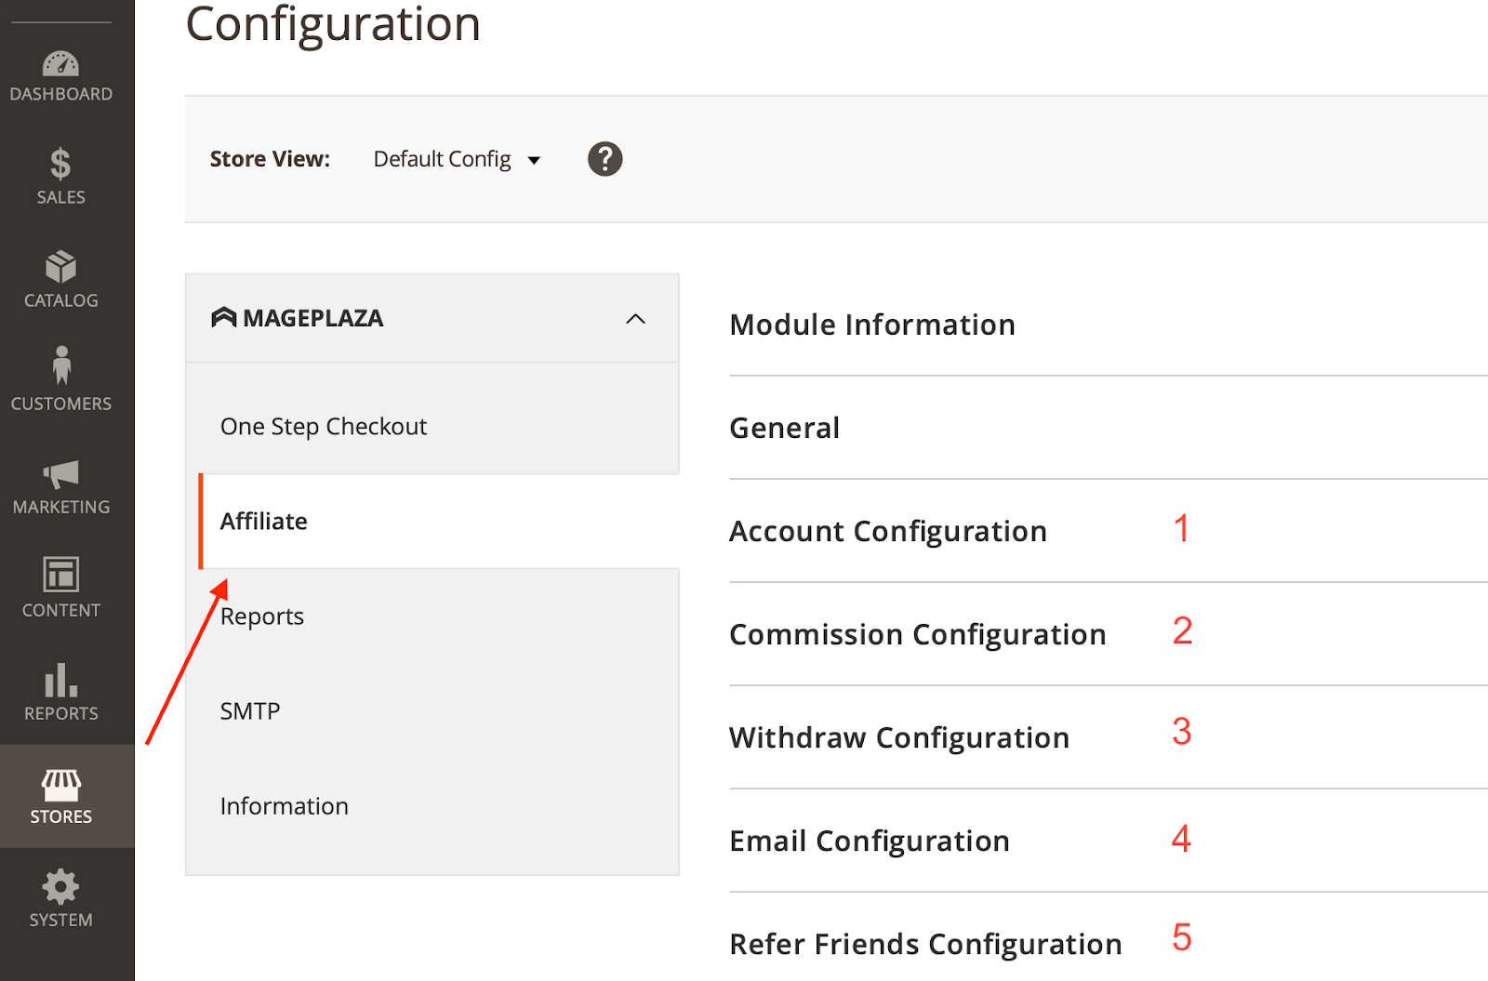Viewport: 1488px width, 981px height.
Task: Click the help question mark icon
Action: tap(604, 159)
